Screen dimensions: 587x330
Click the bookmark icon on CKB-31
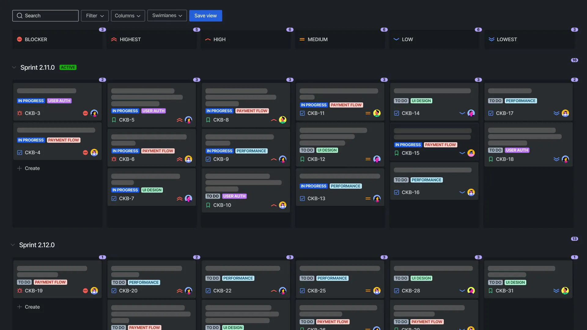click(491, 291)
